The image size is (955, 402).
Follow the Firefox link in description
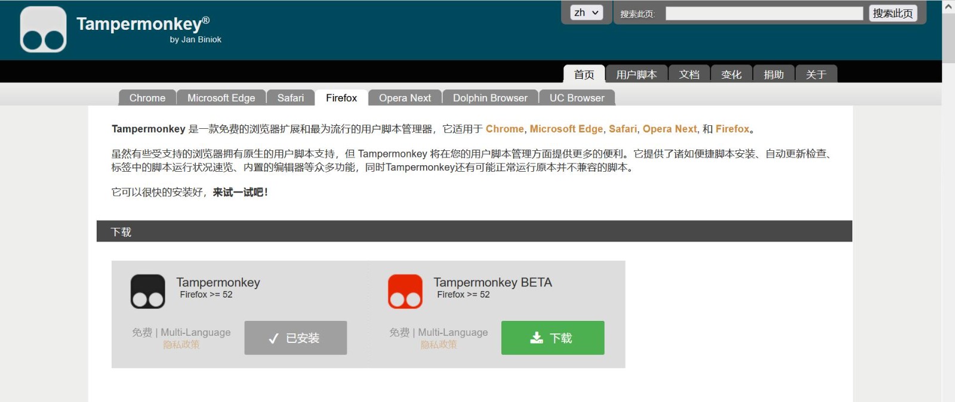click(x=732, y=129)
